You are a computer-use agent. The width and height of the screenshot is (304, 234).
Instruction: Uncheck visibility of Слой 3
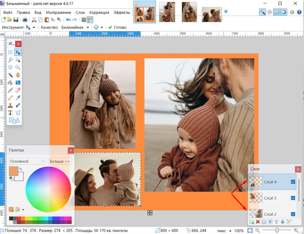coord(293,198)
